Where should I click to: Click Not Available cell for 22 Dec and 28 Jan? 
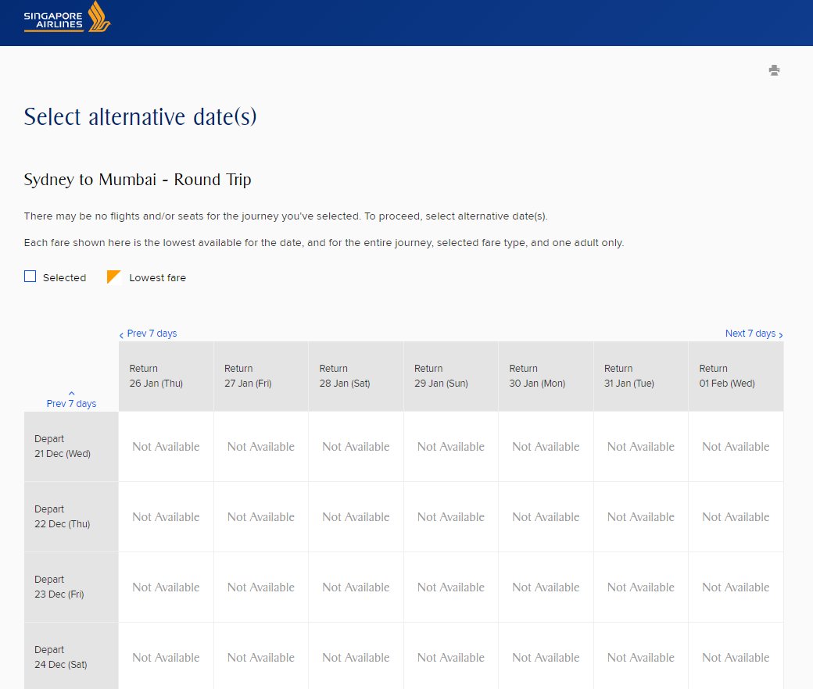(x=356, y=517)
